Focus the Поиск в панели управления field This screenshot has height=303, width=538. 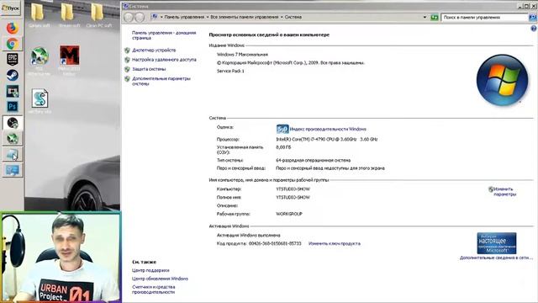(x=484, y=17)
